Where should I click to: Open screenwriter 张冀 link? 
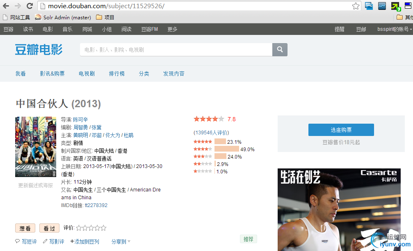(96, 127)
